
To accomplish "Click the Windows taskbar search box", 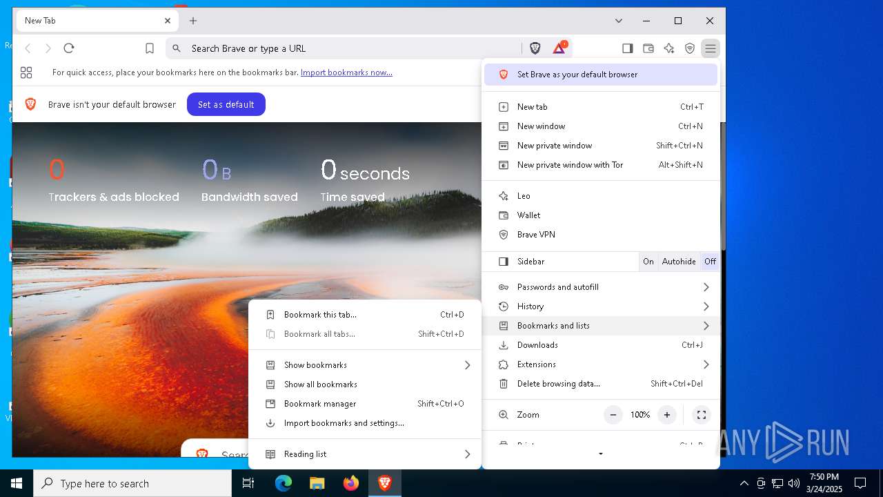I will (x=132, y=483).
